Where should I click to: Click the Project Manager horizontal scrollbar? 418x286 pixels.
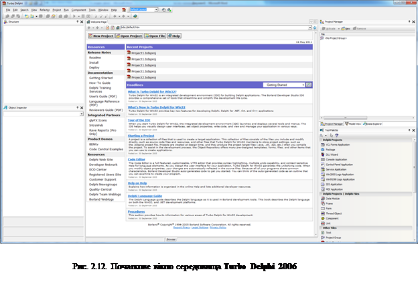345,118
